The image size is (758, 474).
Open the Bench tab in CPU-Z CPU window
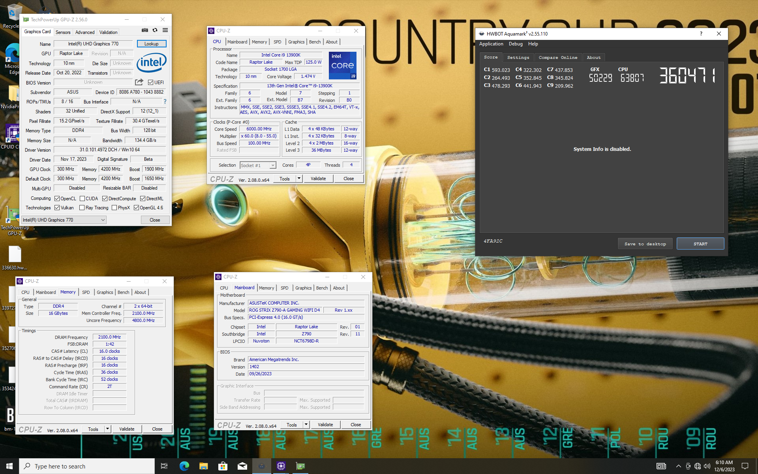[x=315, y=42]
